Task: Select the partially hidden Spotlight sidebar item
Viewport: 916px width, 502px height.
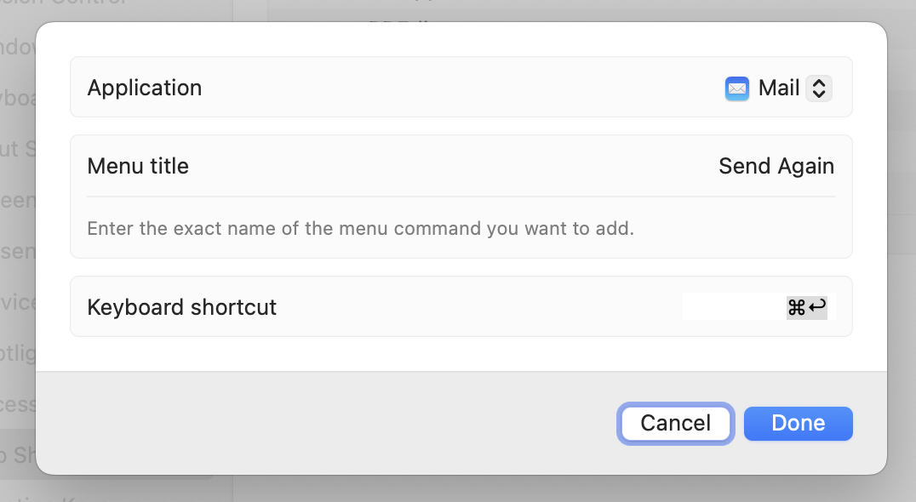Action: click(17, 353)
